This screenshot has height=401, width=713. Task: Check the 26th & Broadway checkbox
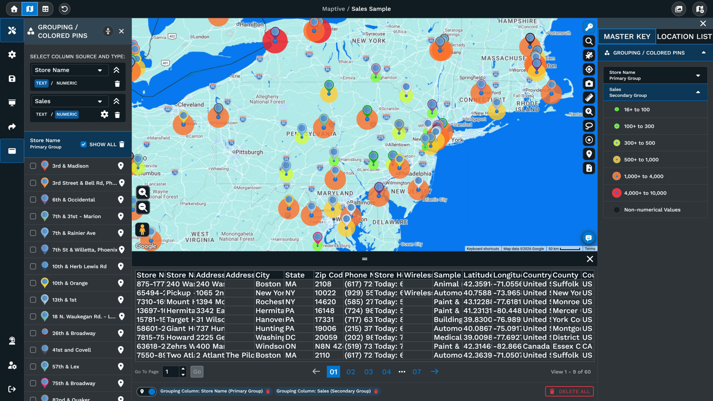33,333
